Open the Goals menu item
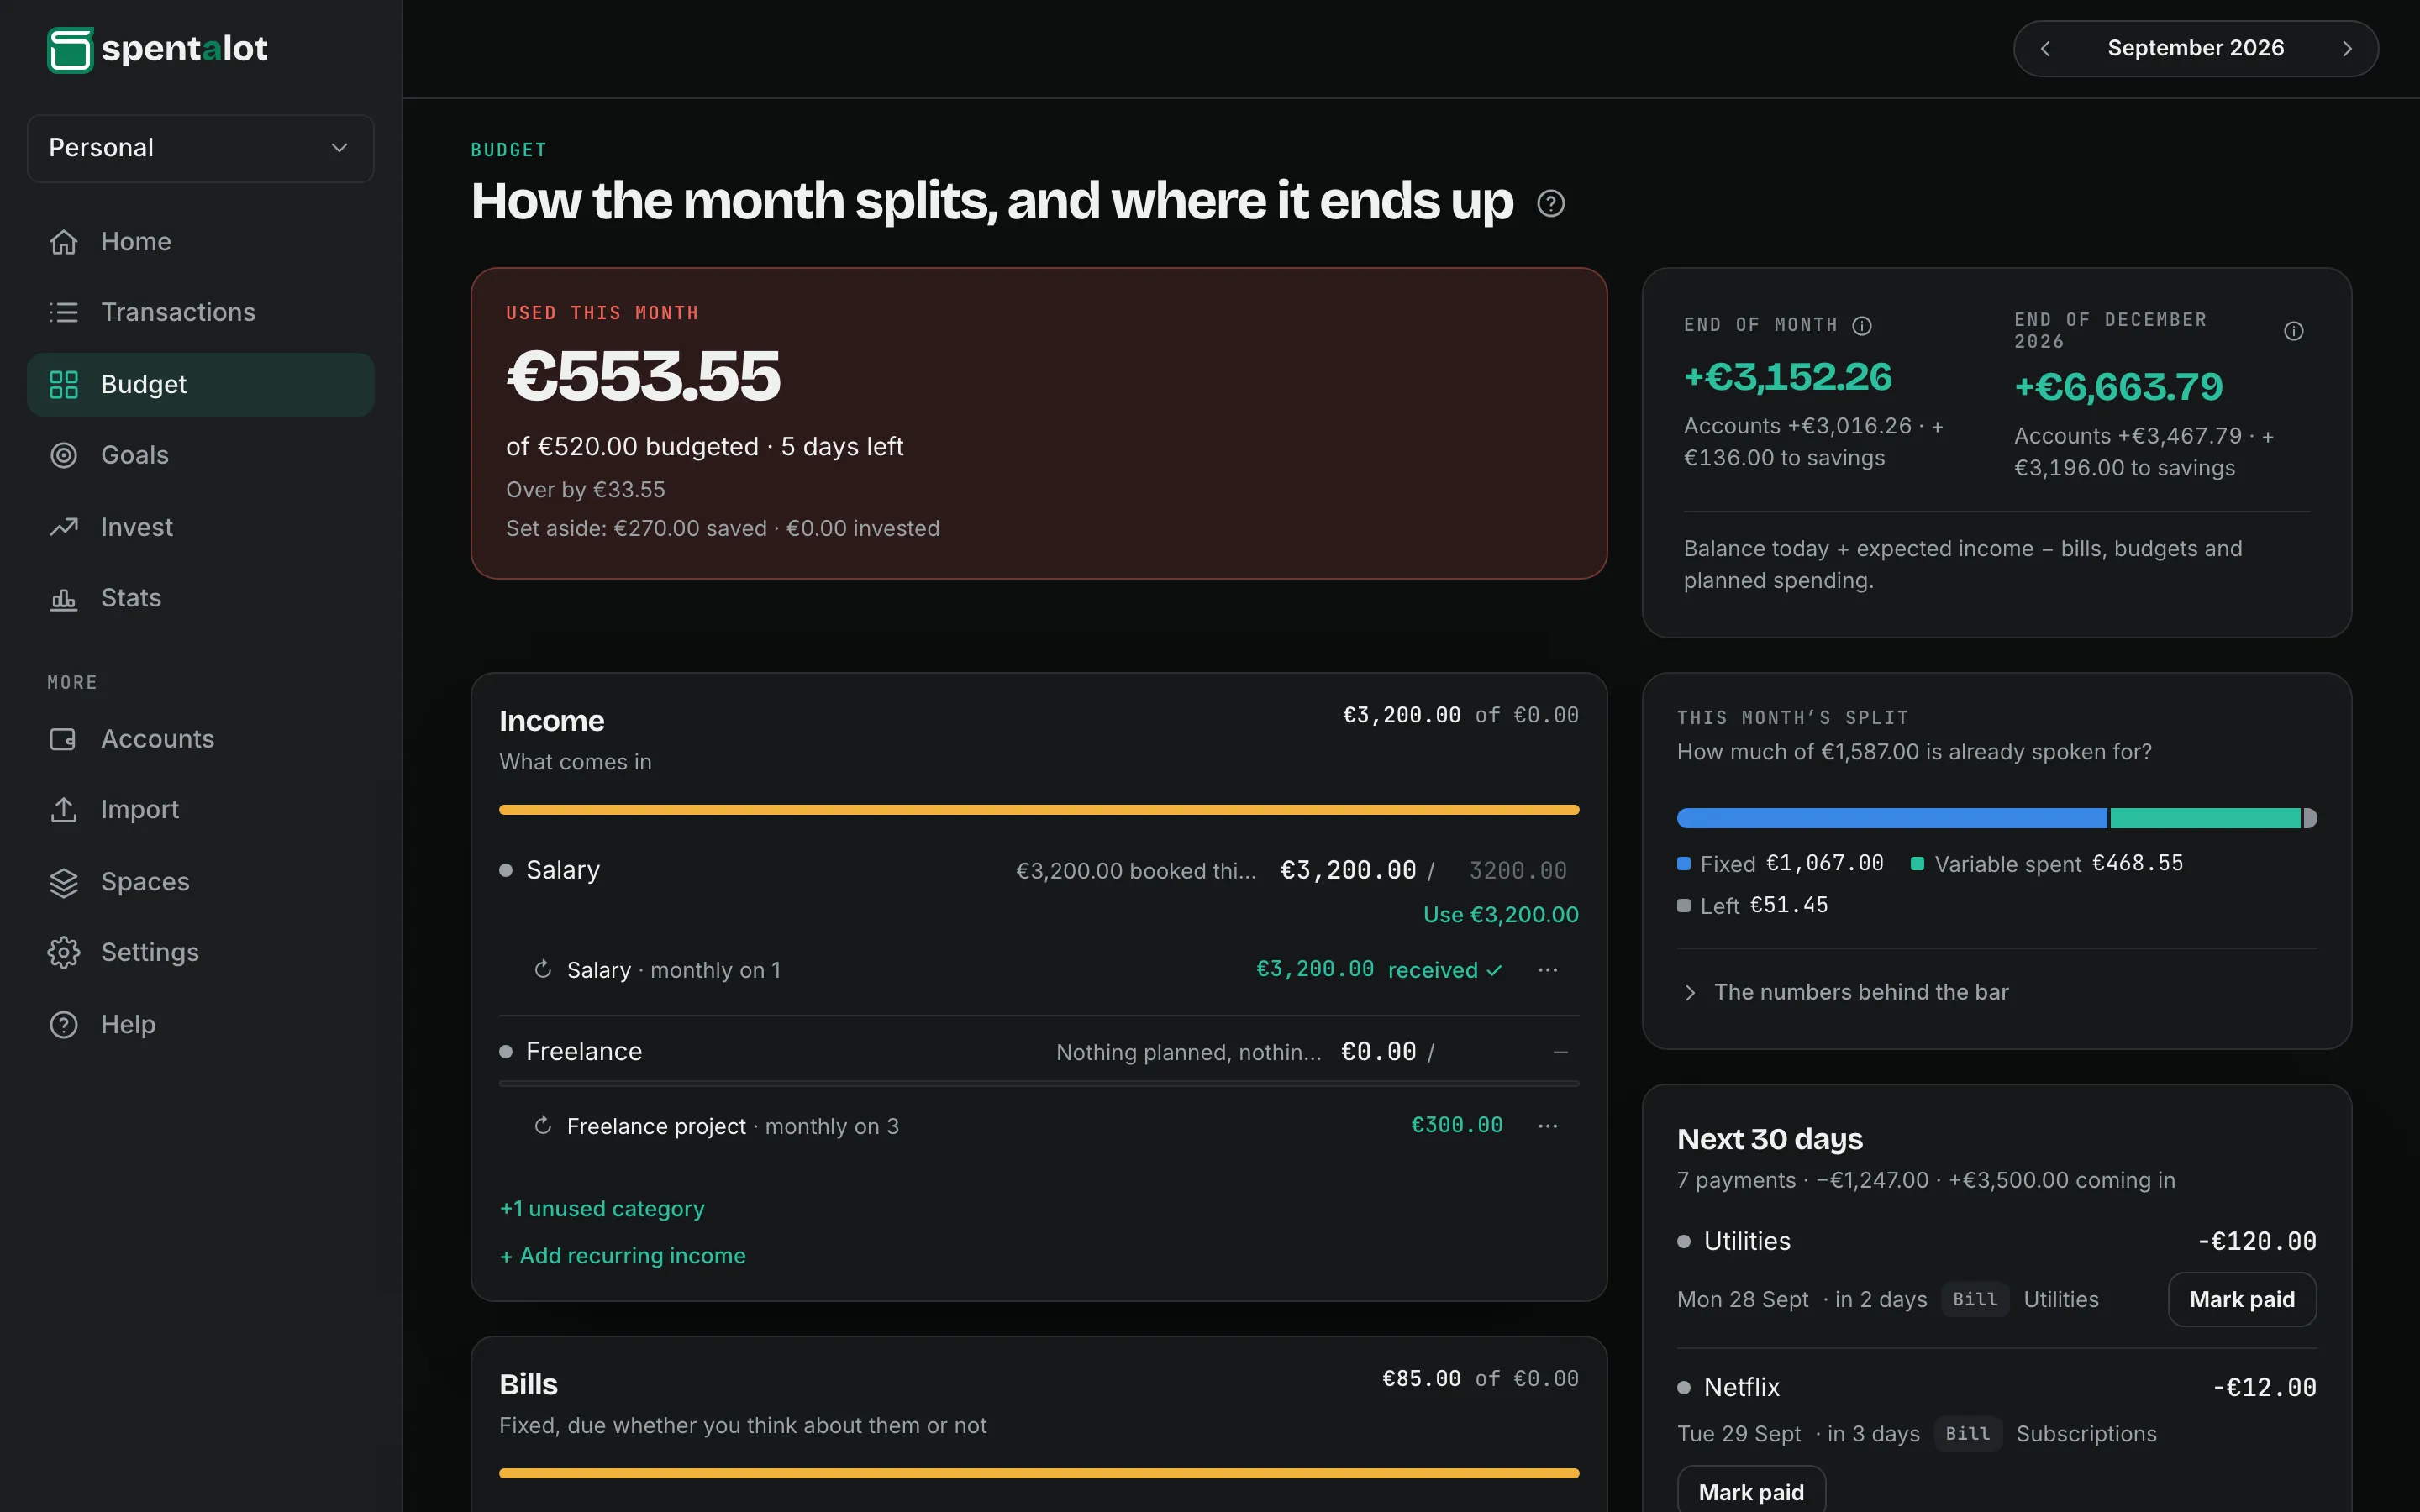2420x1512 pixels. point(201,455)
